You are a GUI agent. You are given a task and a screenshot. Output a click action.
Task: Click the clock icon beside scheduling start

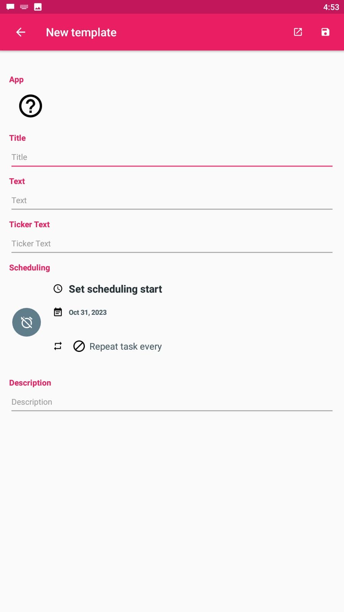click(x=58, y=288)
